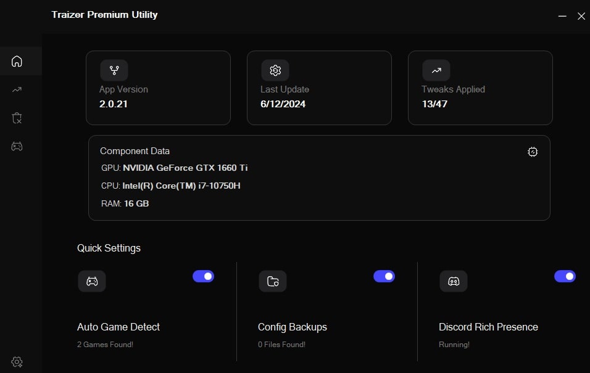Click the gear icon on the Last Update card
590x373 pixels.
pyautogui.click(x=275, y=70)
